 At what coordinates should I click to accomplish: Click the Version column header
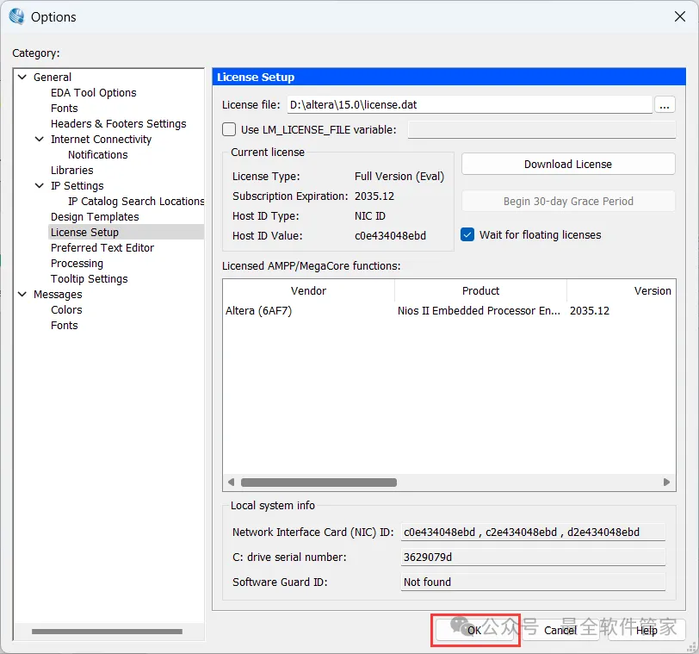[x=621, y=291]
